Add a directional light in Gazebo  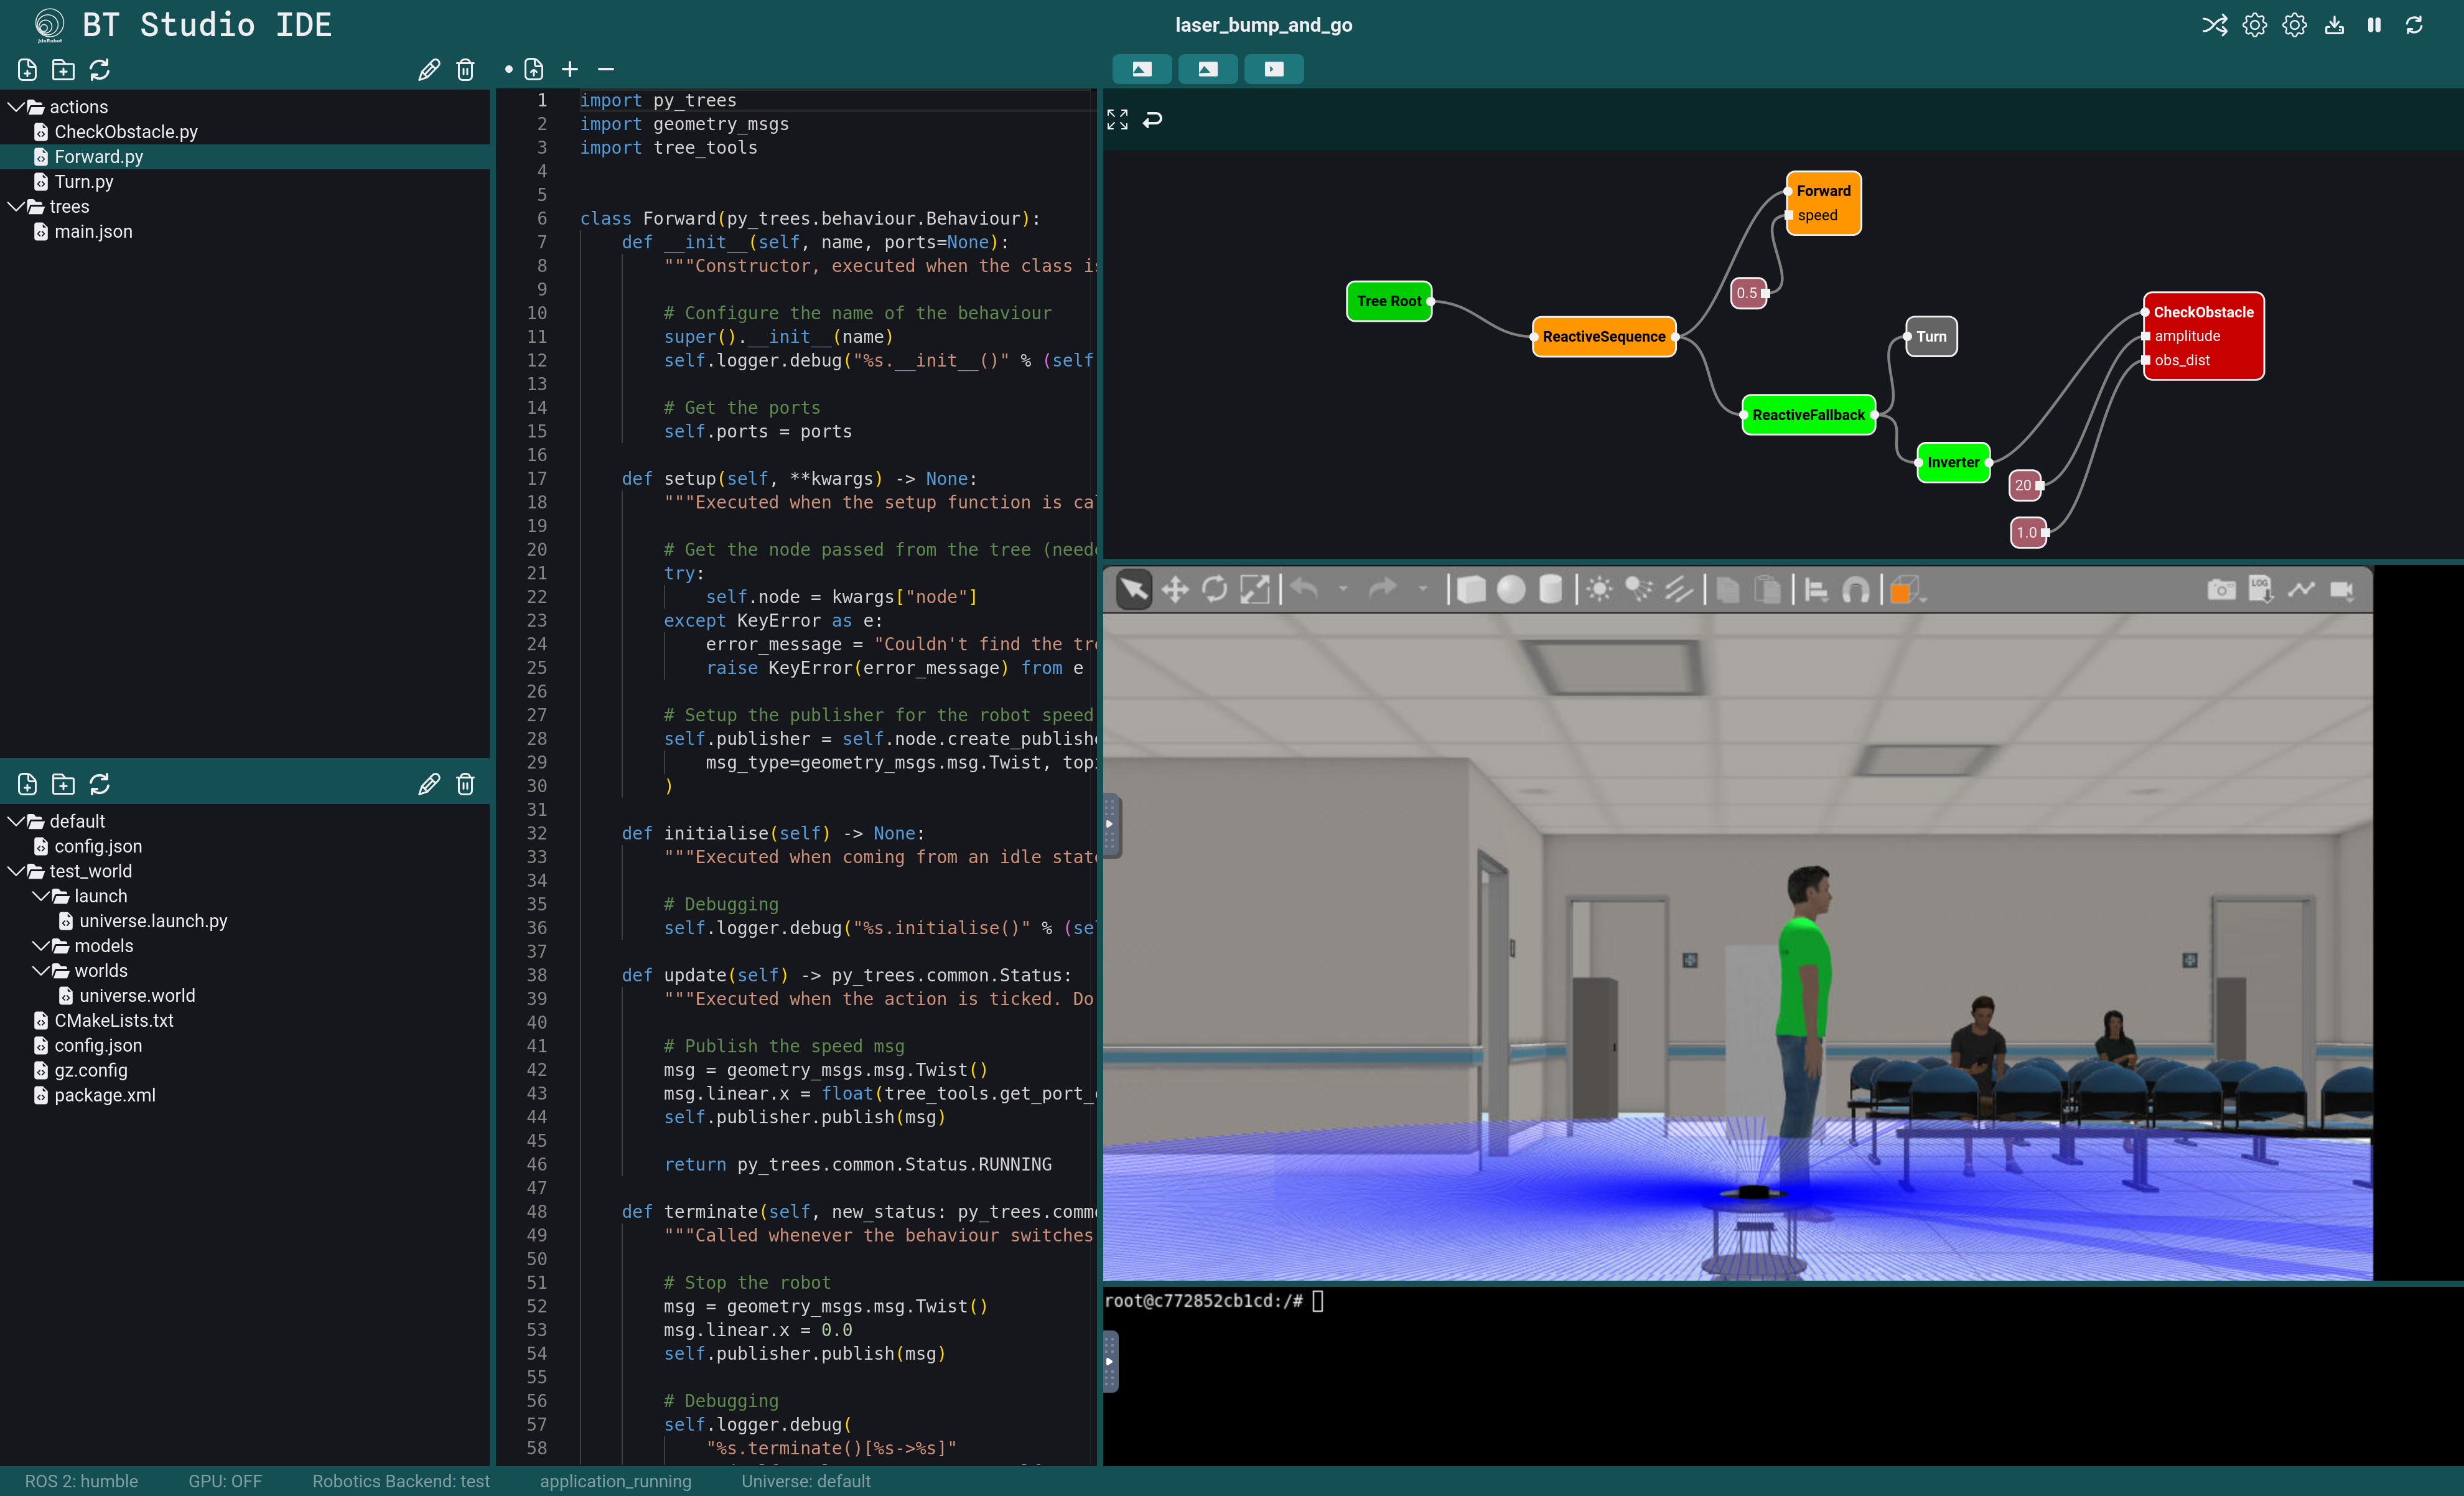pos(1679,589)
